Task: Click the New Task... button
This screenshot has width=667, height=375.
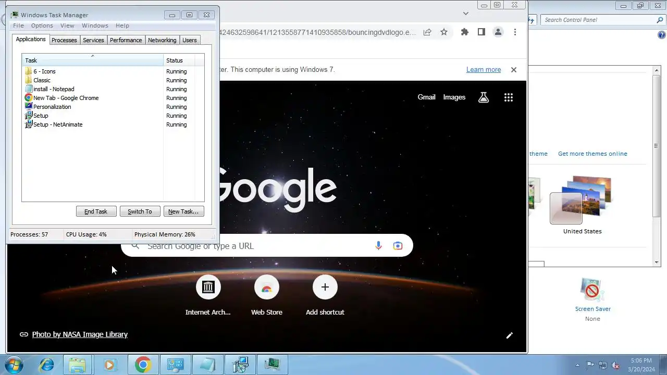Action: 183,211
